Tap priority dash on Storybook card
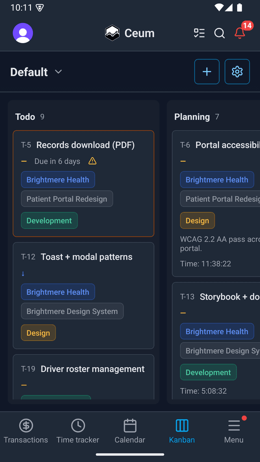260x462 pixels. click(x=183, y=313)
